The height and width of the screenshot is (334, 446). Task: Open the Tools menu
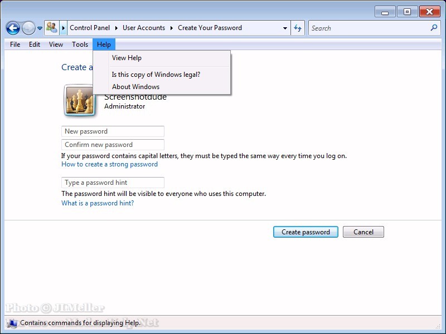80,45
